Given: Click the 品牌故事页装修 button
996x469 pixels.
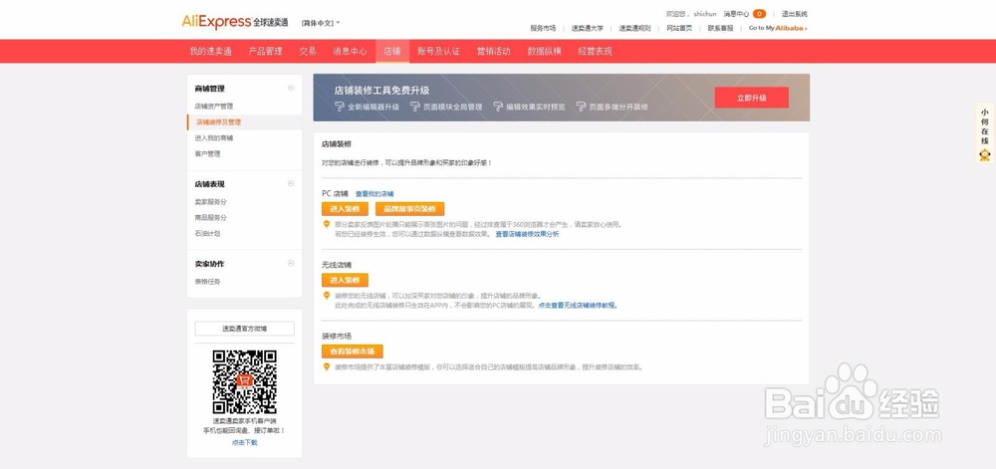Looking at the screenshot, I should [x=409, y=209].
